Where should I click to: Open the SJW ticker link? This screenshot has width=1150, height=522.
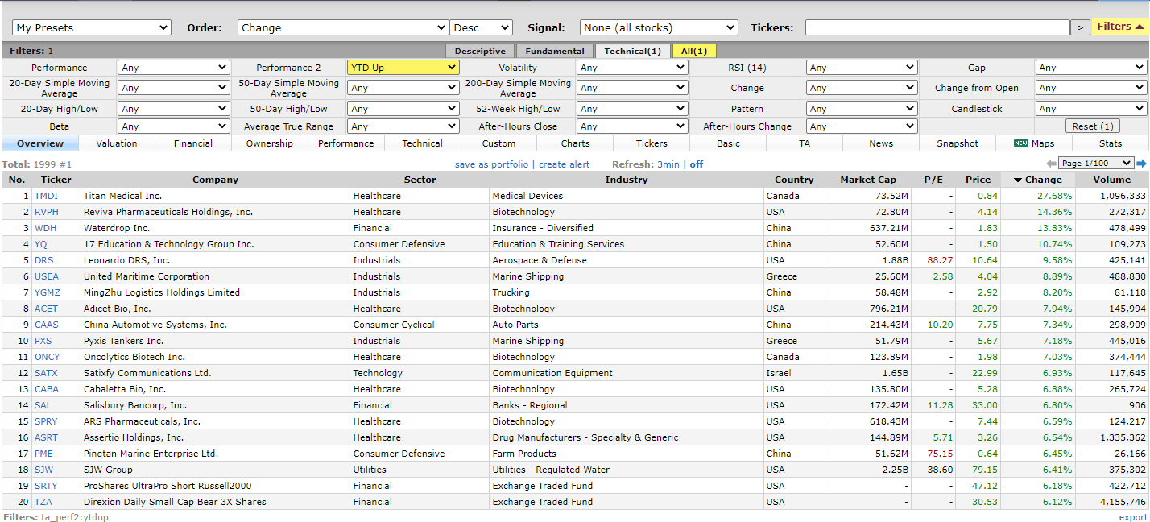[x=43, y=470]
